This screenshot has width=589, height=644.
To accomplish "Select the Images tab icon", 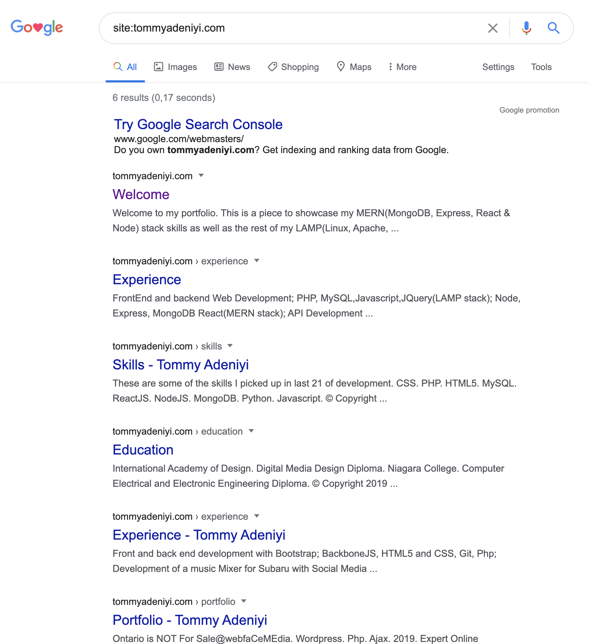I will pos(159,67).
